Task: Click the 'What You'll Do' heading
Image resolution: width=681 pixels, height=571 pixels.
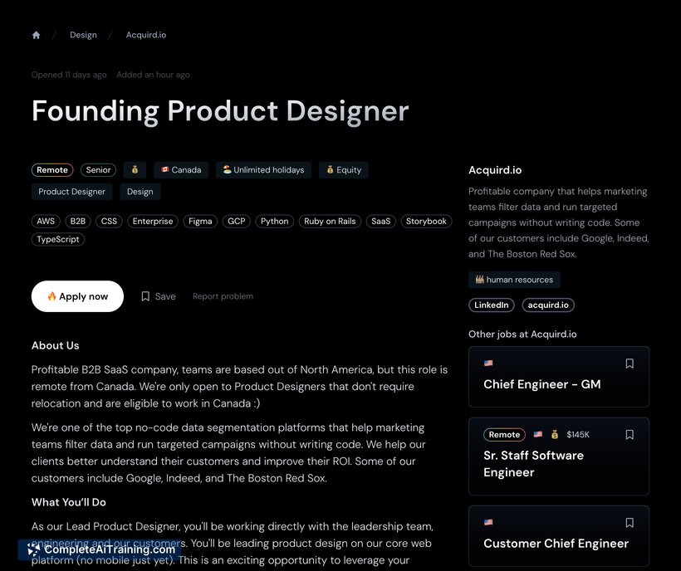Action: 69,502
